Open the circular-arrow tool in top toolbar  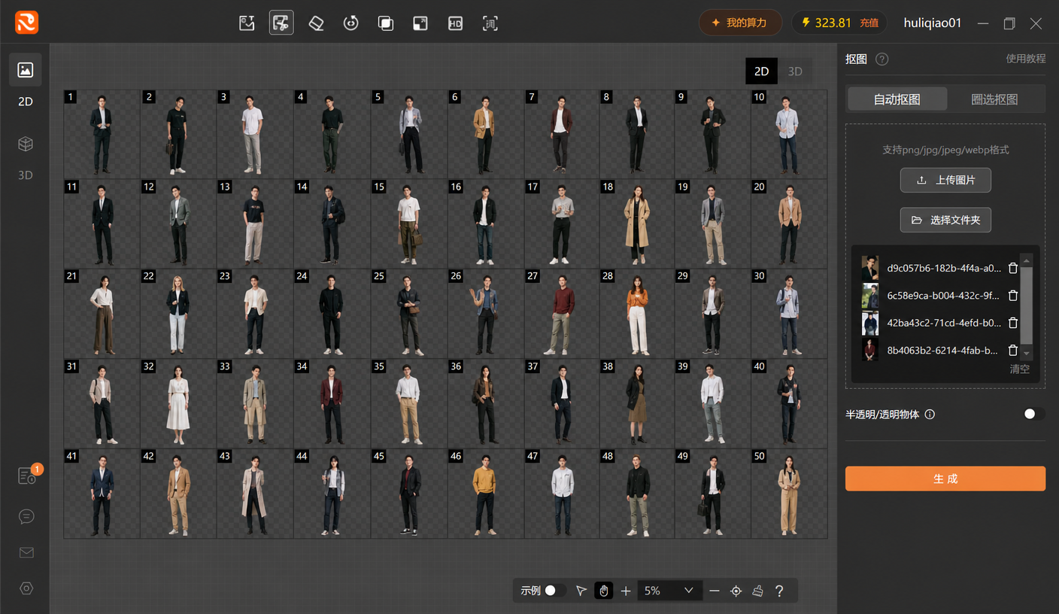[350, 23]
